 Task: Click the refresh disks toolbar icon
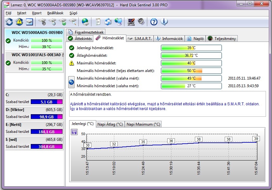[10, 22]
